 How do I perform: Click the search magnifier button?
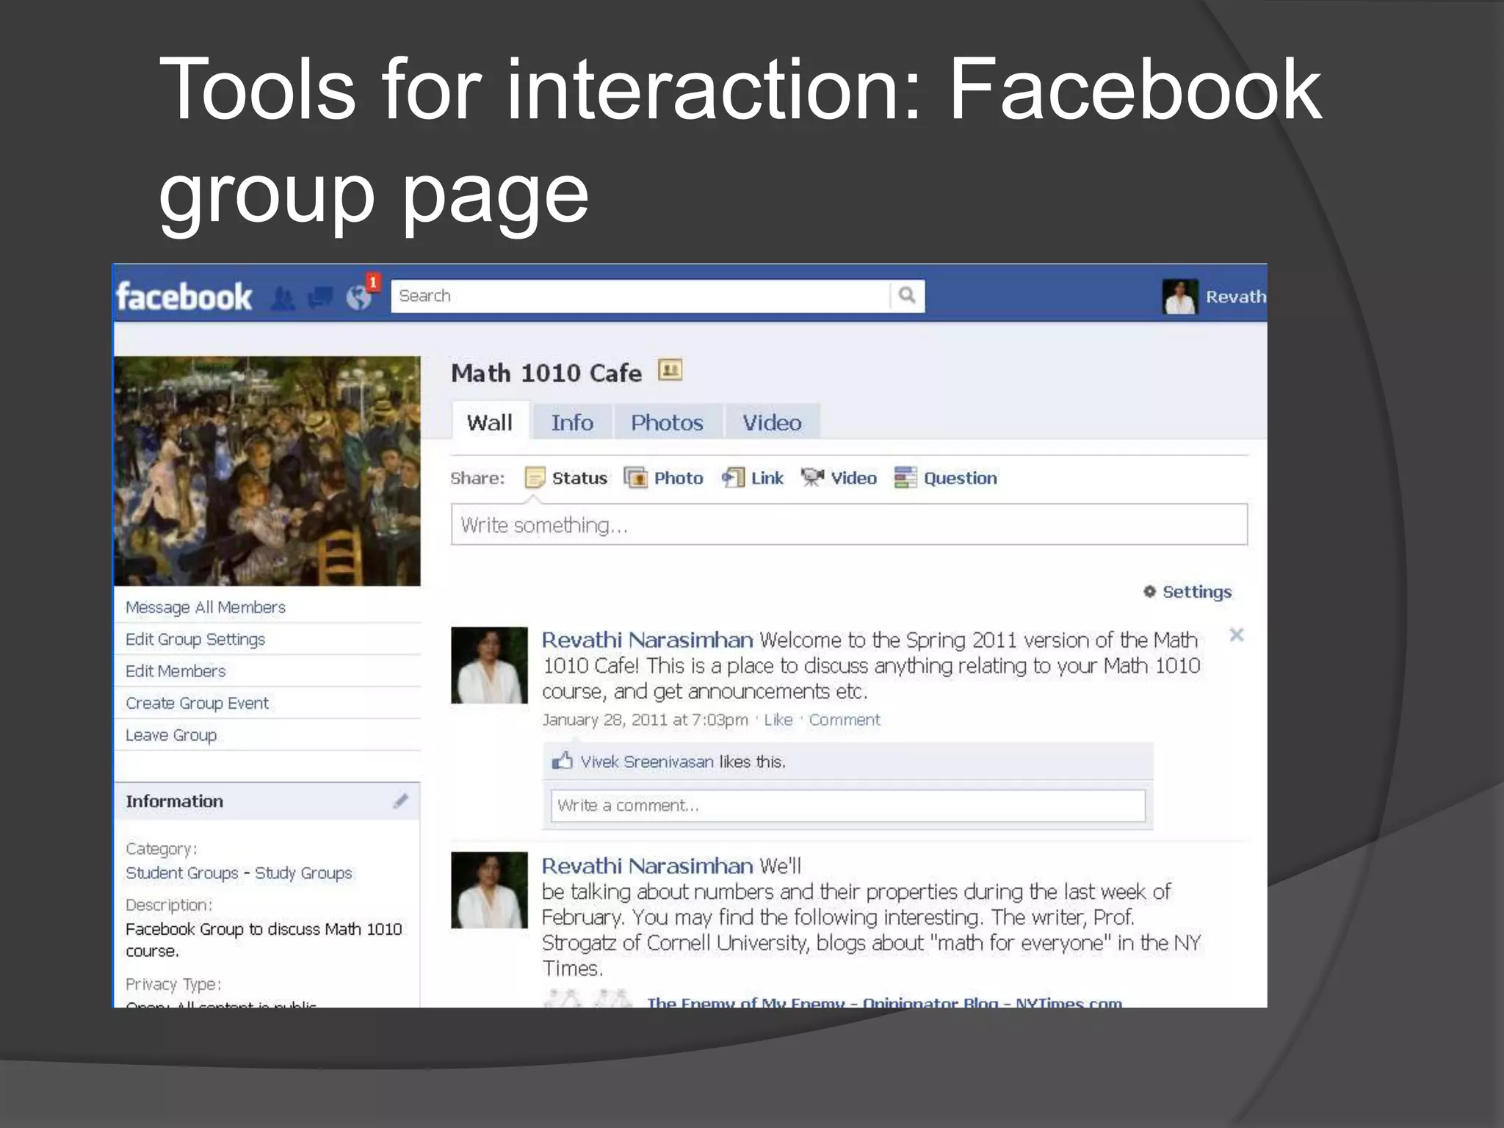[x=907, y=295]
